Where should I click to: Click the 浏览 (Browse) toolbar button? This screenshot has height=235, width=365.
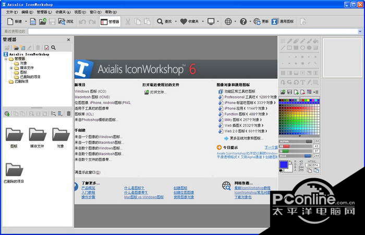[66, 22]
